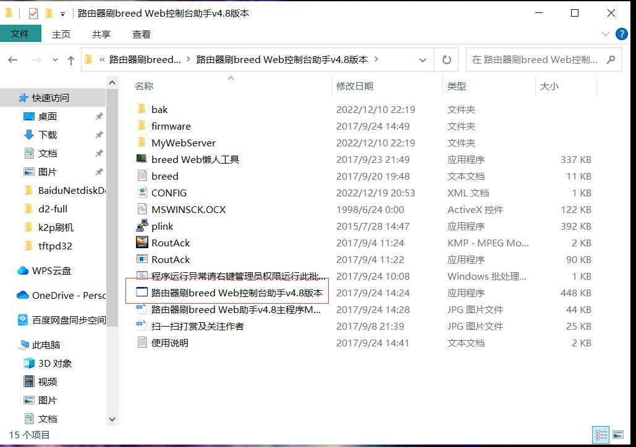Switch to the 查看 ribbon tab
The height and width of the screenshot is (447, 636).
141,34
